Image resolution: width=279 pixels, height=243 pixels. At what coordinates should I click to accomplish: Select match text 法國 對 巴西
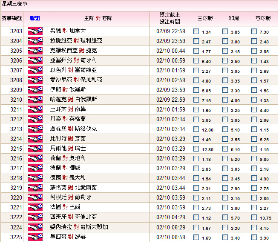click(x=65, y=207)
